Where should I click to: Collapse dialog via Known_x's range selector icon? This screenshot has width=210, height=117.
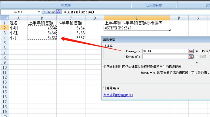point(191,57)
